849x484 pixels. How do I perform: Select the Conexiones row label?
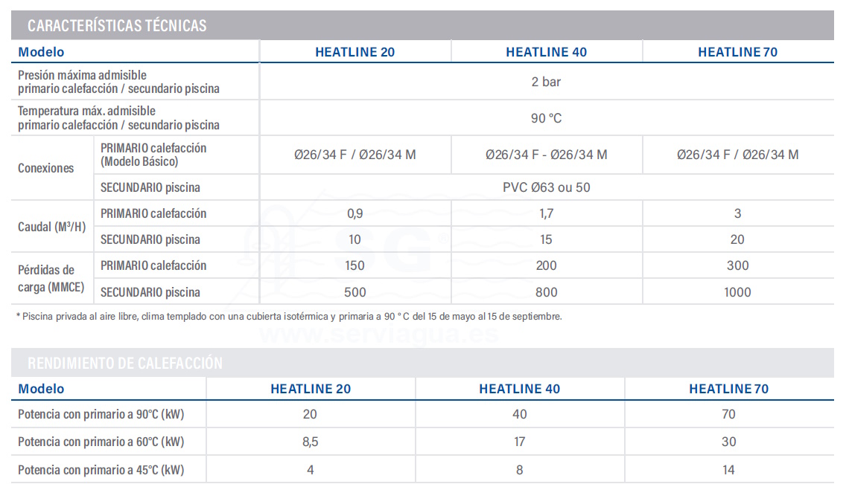pyautogui.click(x=46, y=168)
